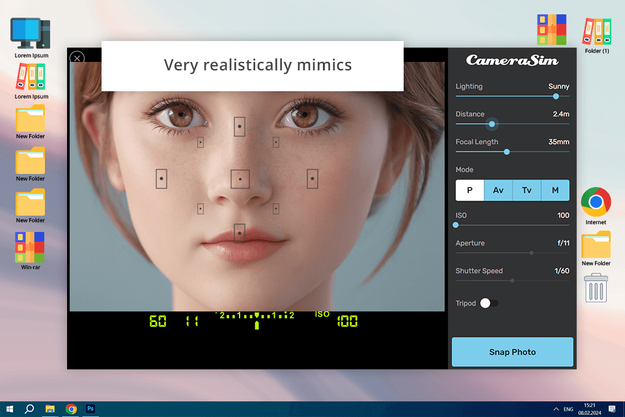The image size is (625, 417).
Task: Switch to M manual mode
Action: pyautogui.click(x=555, y=190)
